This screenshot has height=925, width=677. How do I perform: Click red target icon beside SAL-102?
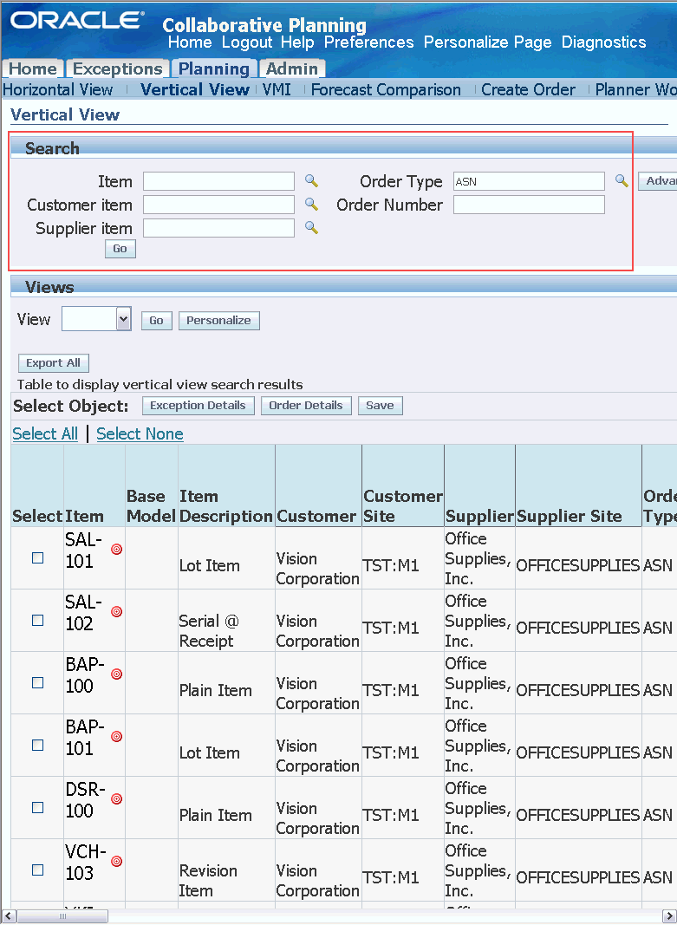pyautogui.click(x=117, y=612)
